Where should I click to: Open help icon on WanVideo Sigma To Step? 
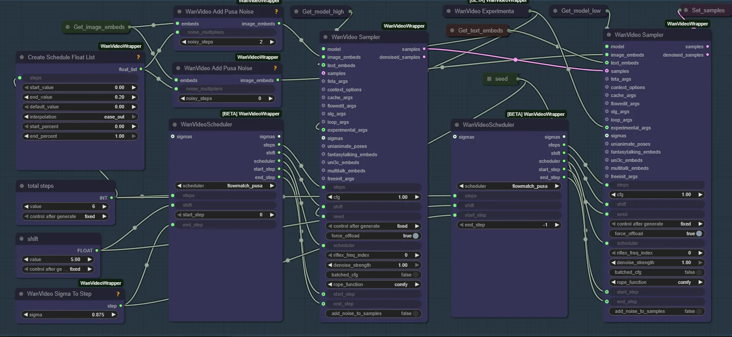[x=118, y=294]
